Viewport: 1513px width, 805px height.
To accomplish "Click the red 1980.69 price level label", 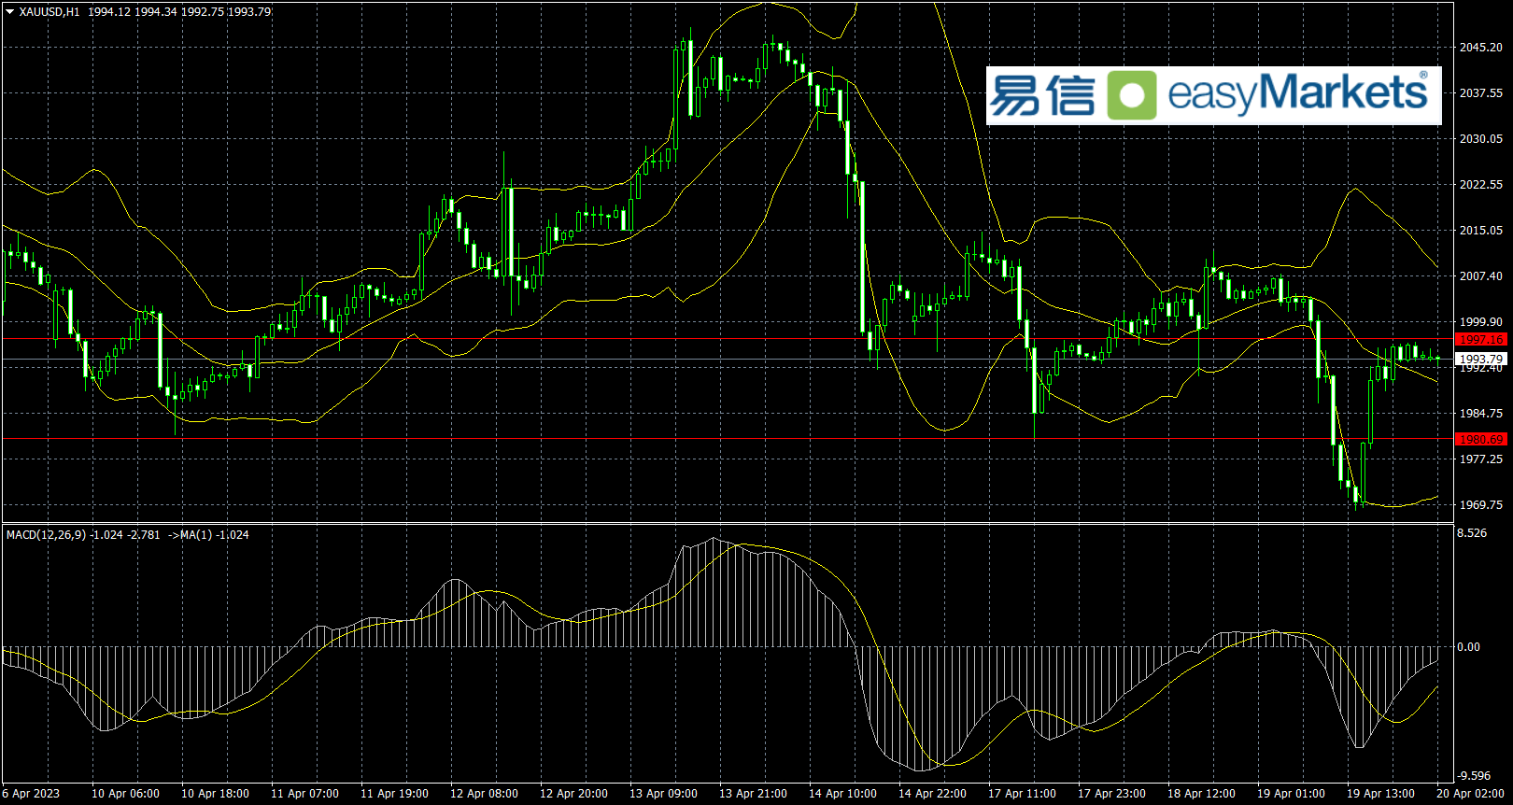I will point(1481,439).
